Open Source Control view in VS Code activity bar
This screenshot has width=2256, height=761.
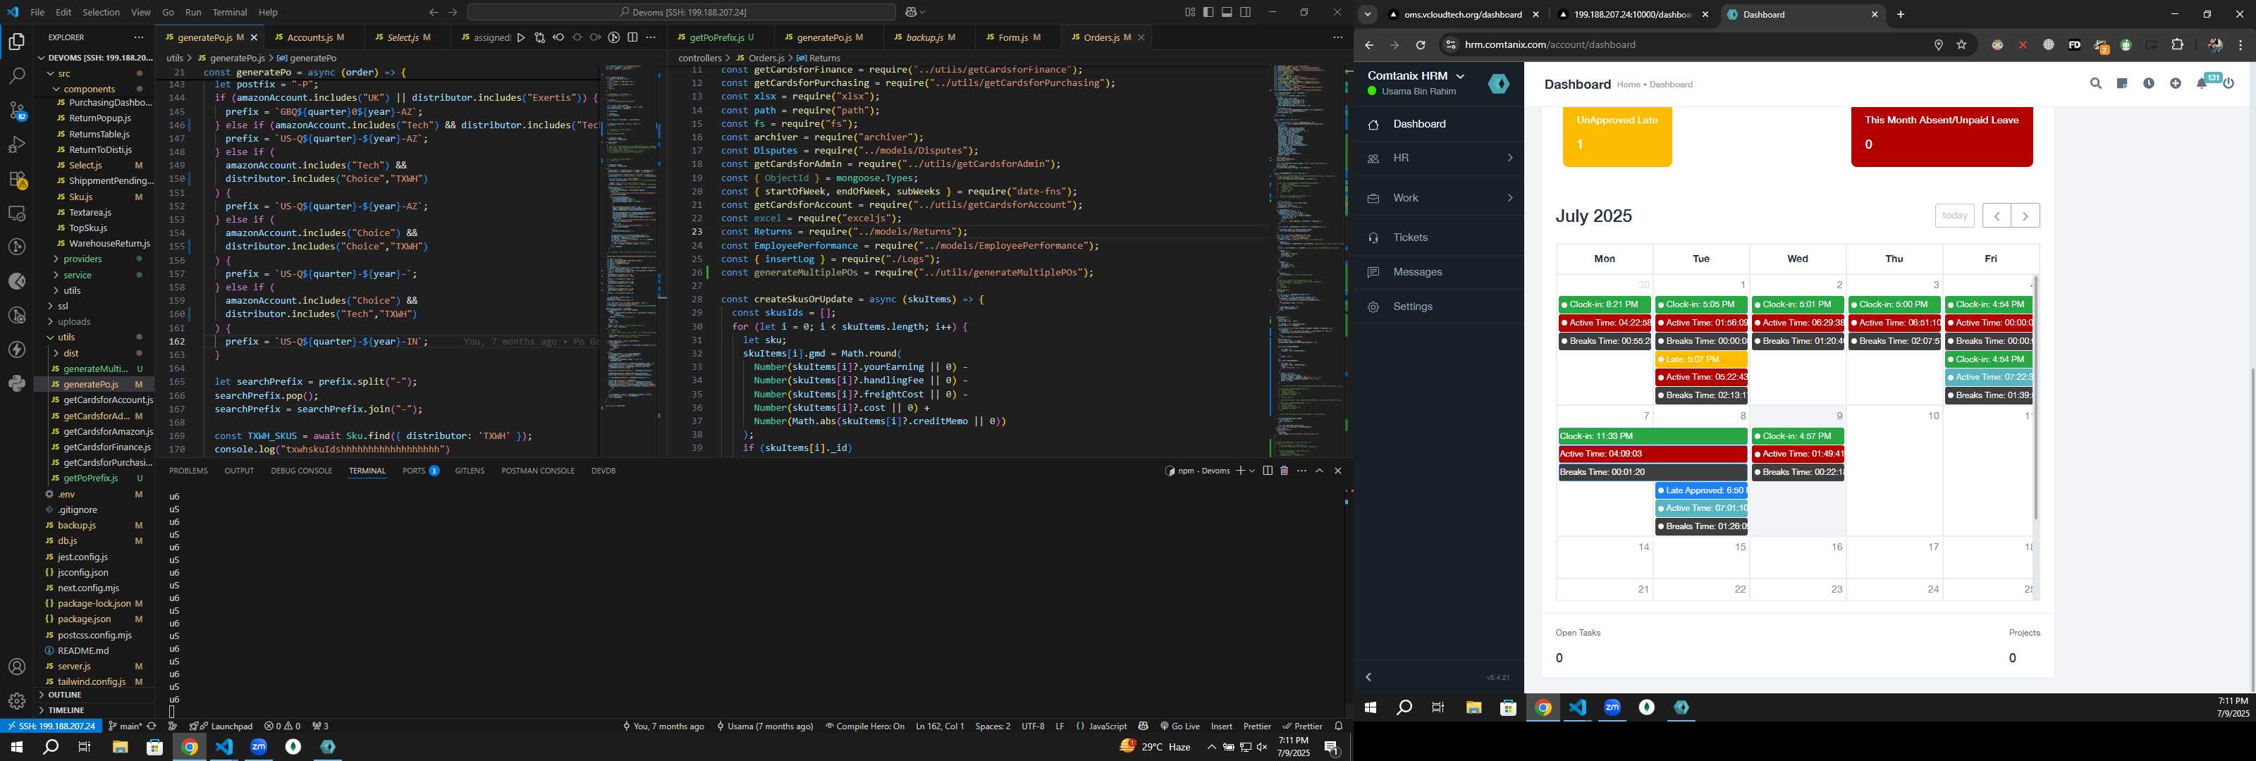click(x=17, y=111)
